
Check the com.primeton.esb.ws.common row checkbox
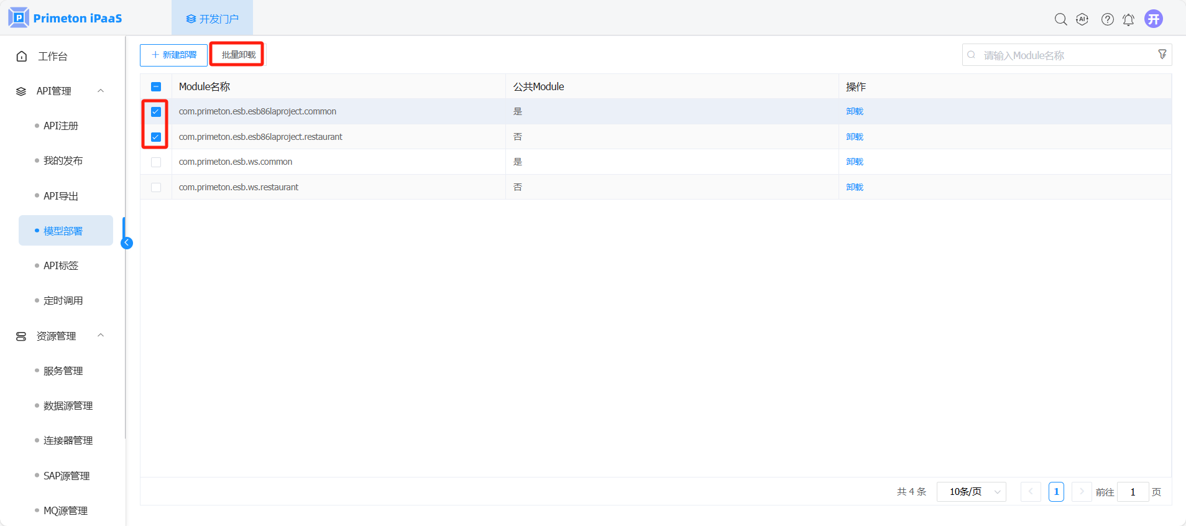point(156,162)
